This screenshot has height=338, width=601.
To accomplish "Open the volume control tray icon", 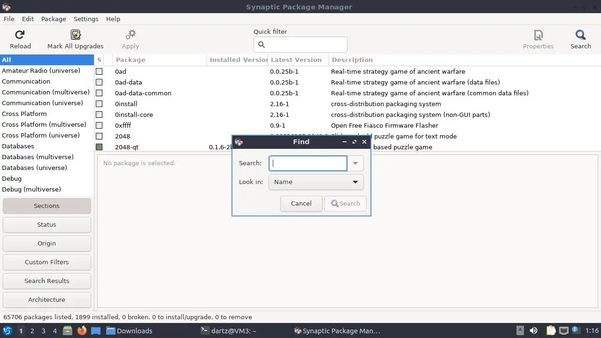I will click(533, 331).
